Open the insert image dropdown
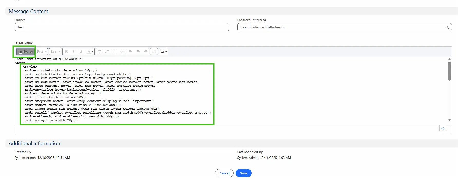 (x=164, y=52)
